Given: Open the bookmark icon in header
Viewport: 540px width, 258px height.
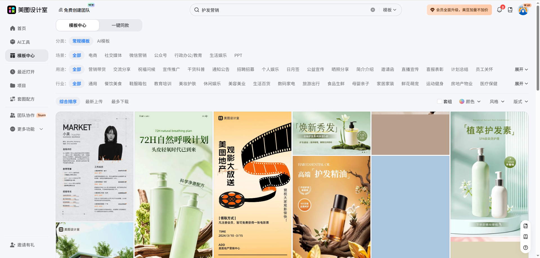Looking at the screenshot, I should tap(510, 10).
